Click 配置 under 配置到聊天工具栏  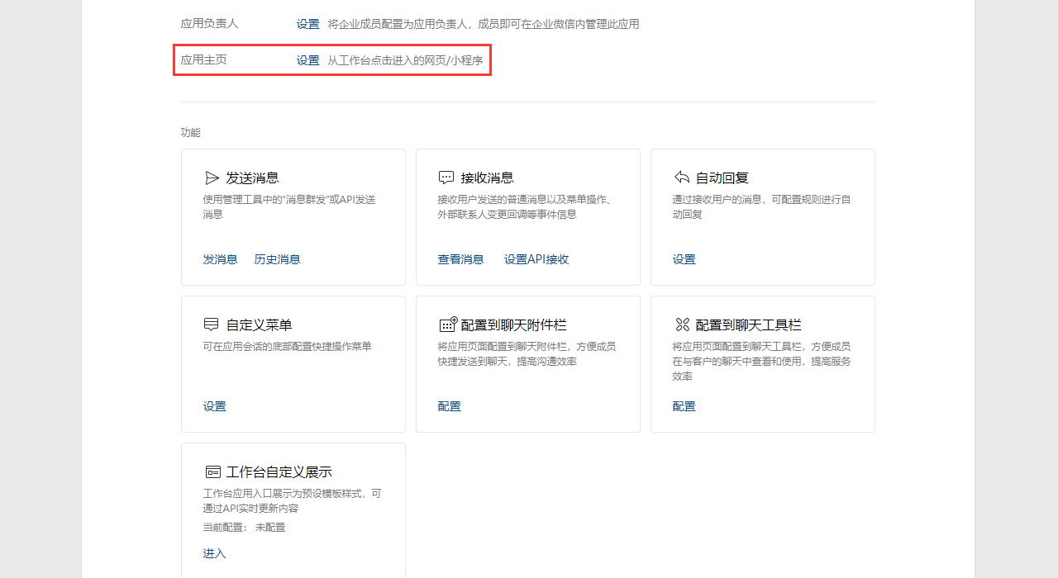684,406
